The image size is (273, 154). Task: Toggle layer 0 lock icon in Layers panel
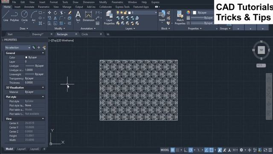pyautogui.click(x=125, y=12)
